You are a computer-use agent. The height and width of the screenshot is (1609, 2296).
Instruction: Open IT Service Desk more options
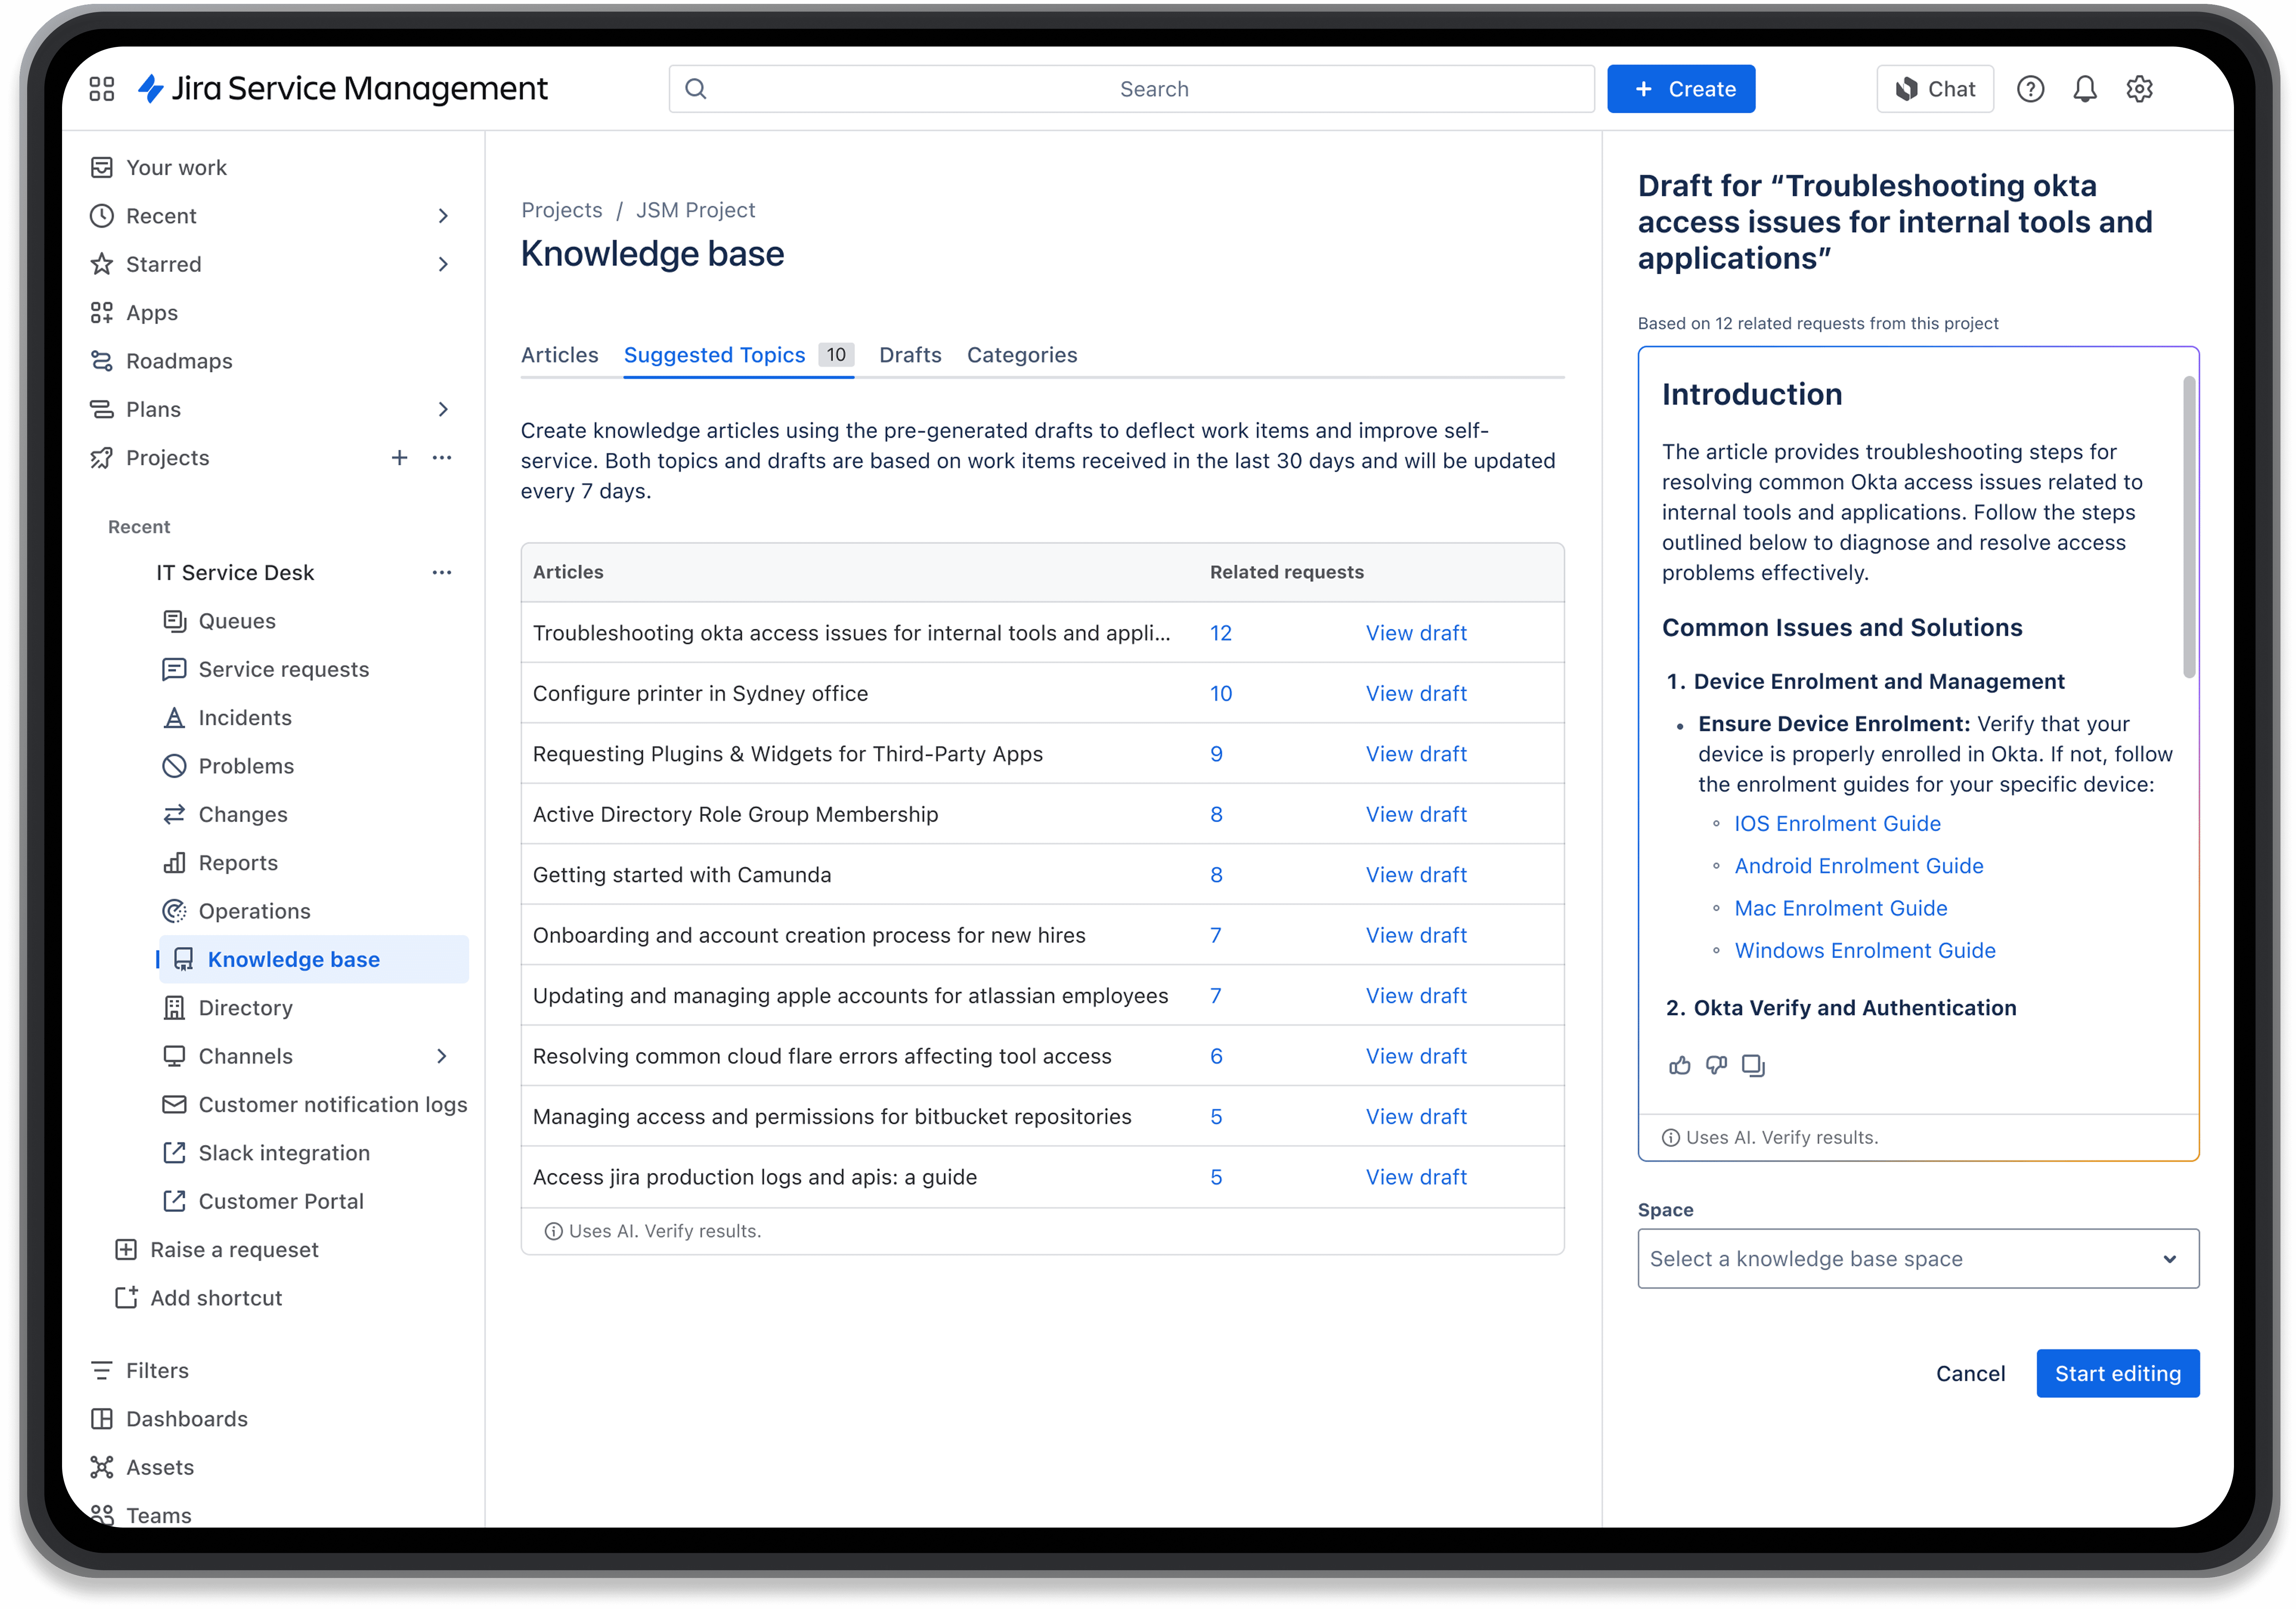pyautogui.click(x=442, y=573)
